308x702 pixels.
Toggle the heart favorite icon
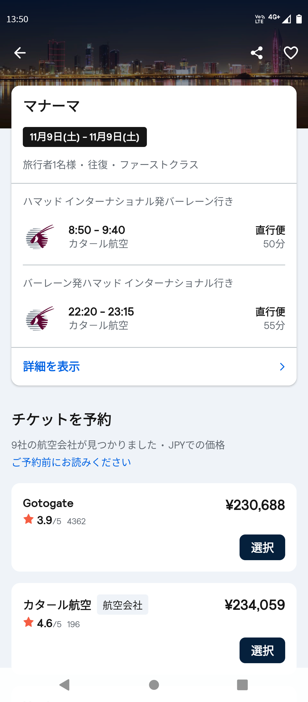291,53
